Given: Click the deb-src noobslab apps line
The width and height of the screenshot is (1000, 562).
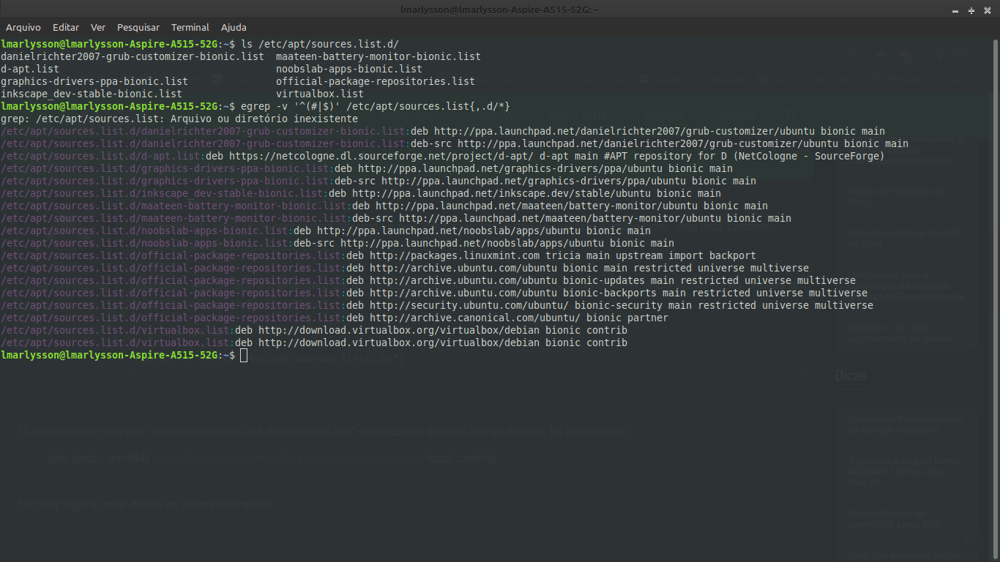Looking at the screenshot, I should pyautogui.click(x=337, y=243).
